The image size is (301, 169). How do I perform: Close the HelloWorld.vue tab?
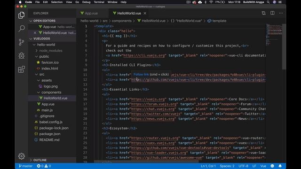click(145, 13)
